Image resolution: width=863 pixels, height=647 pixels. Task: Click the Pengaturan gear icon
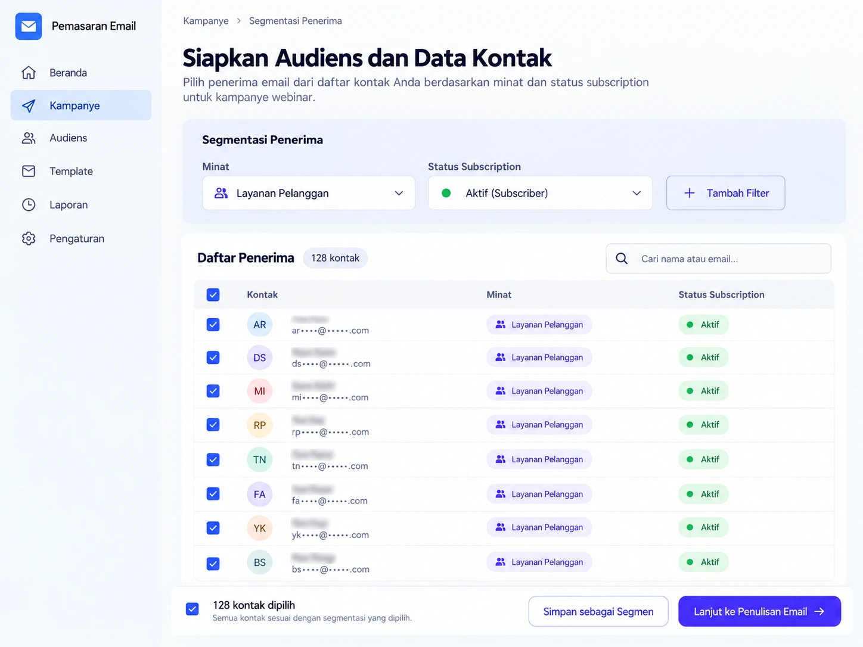(29, 239)
